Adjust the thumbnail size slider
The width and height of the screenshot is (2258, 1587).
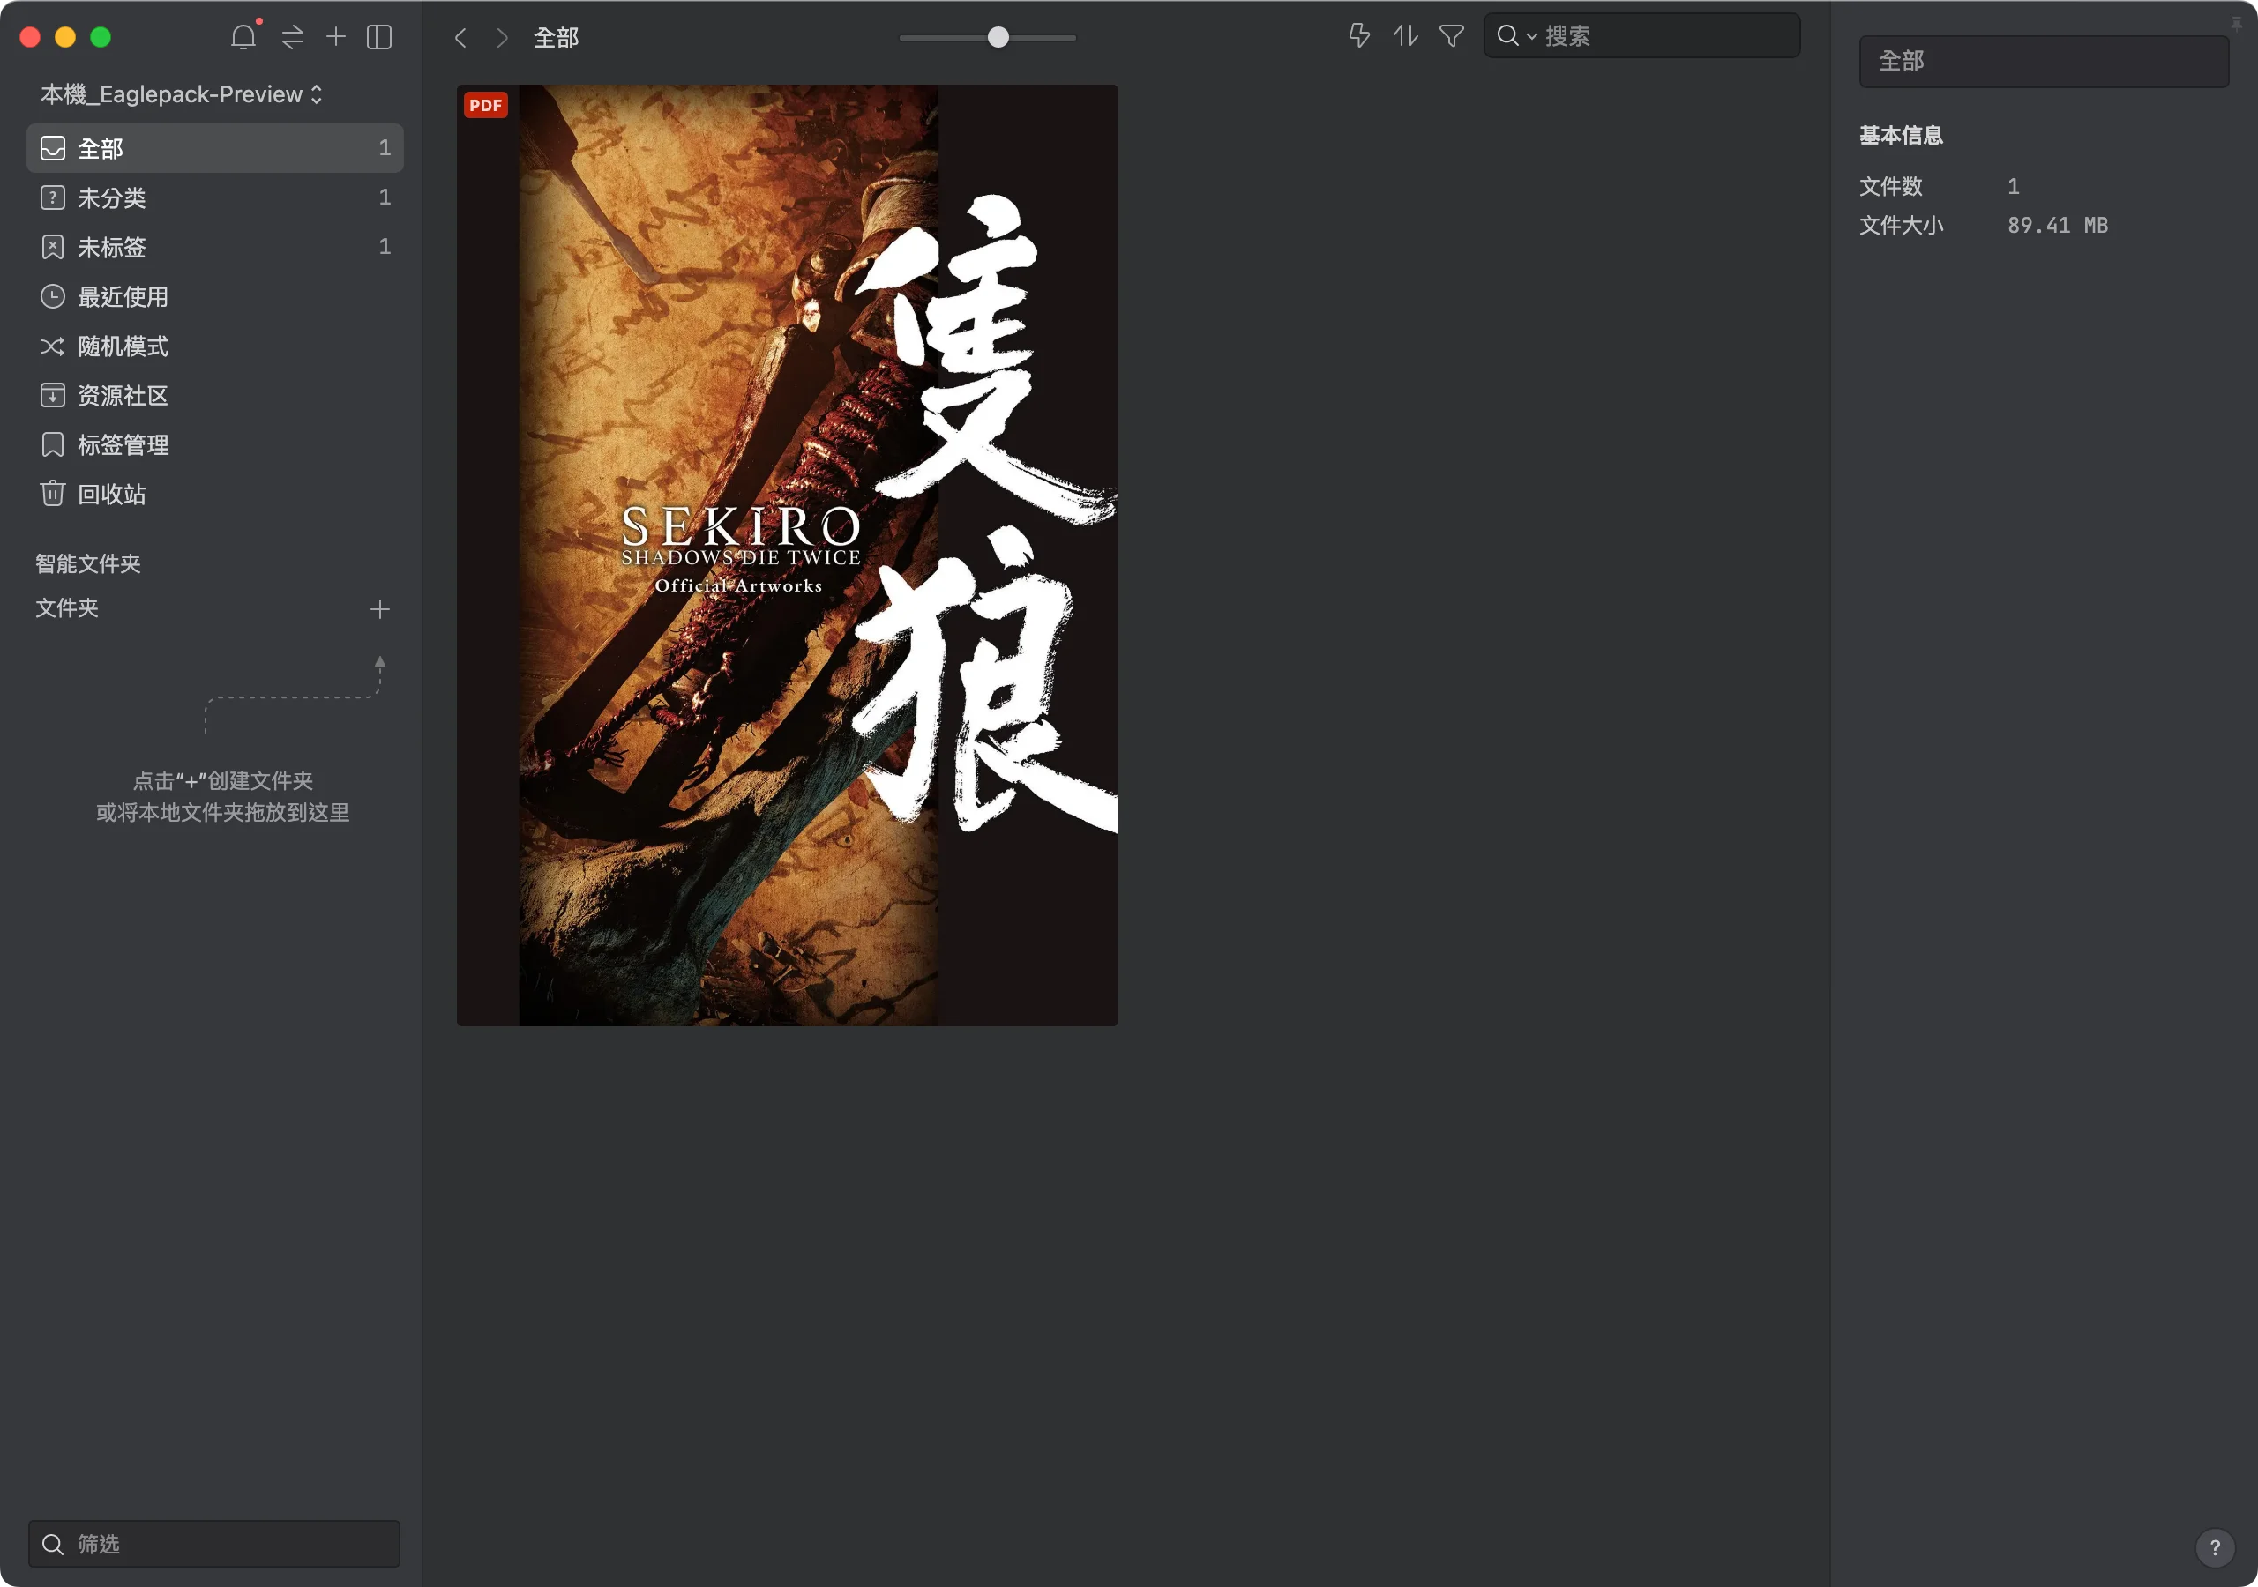tap(998, 37)
